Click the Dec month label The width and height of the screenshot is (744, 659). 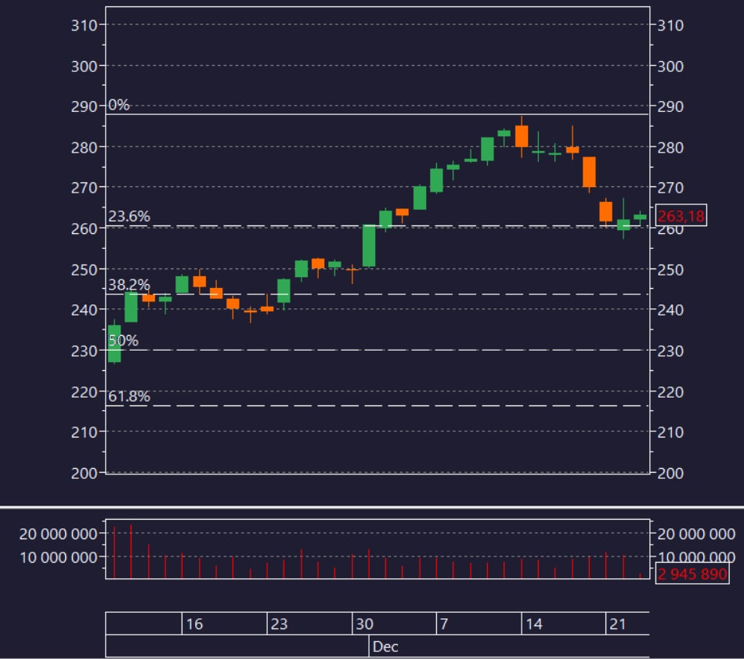tap(385, 646)
